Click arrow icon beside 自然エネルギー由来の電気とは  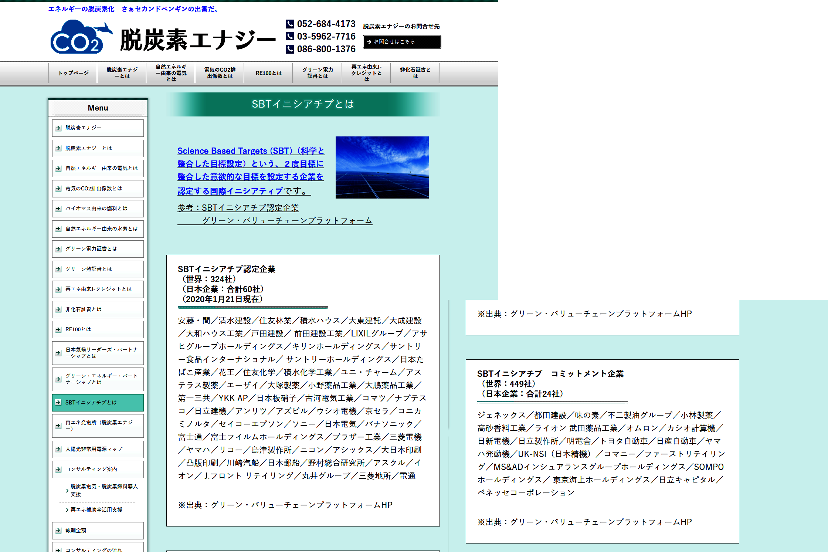[58, 169]
